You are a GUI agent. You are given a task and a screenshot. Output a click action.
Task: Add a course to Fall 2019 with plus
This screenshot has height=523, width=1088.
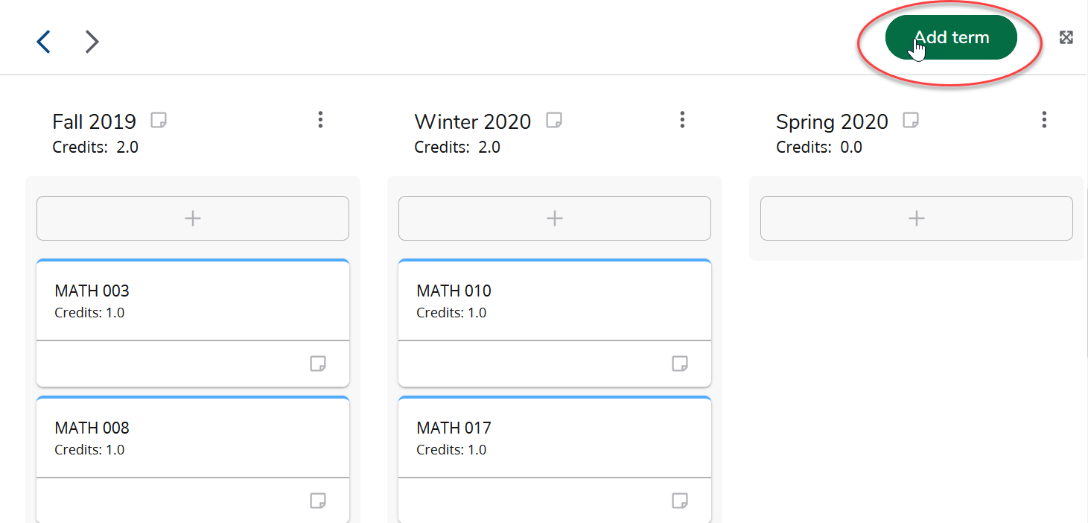point(193,218)
